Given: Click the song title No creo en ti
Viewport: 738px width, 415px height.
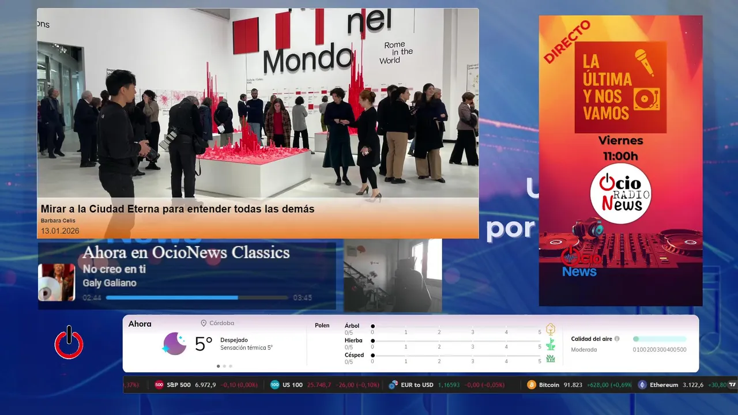Looking at the screenshot, I should click(114, 269).
